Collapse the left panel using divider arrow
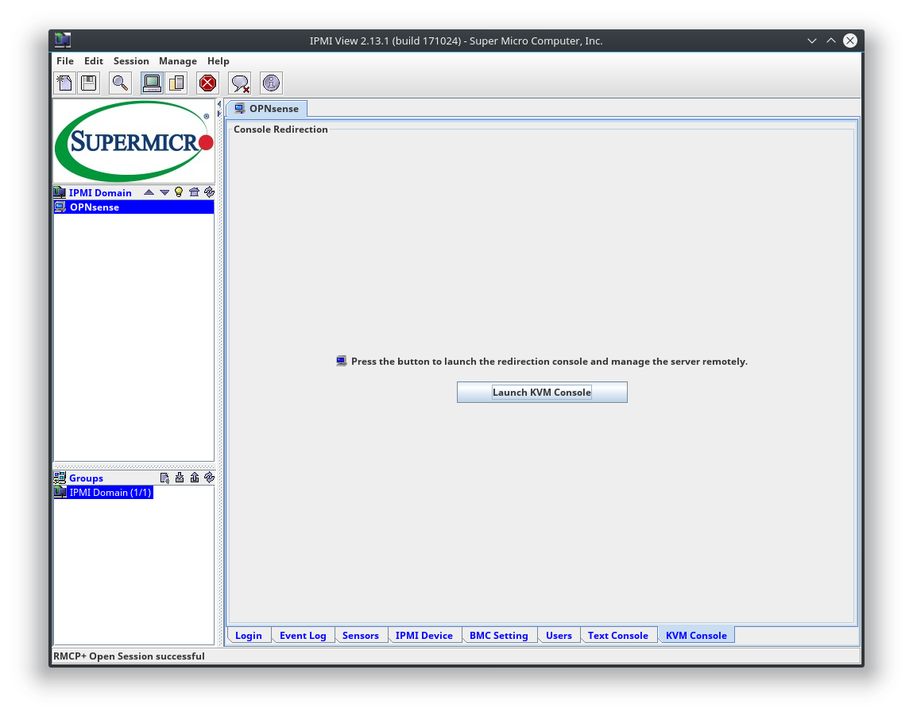This screenshot has height=716, width=913. point(219,104)
